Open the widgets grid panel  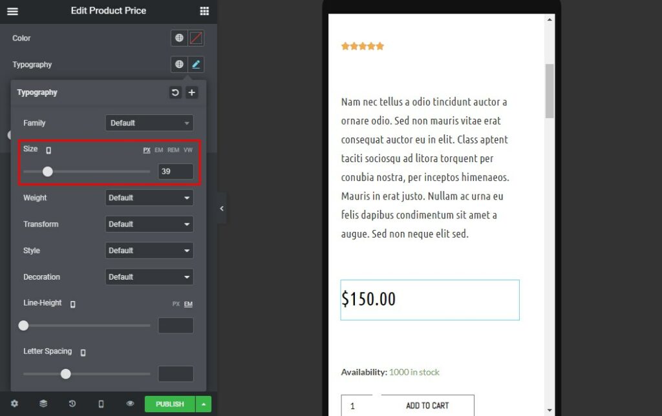(x=204, y=11)
